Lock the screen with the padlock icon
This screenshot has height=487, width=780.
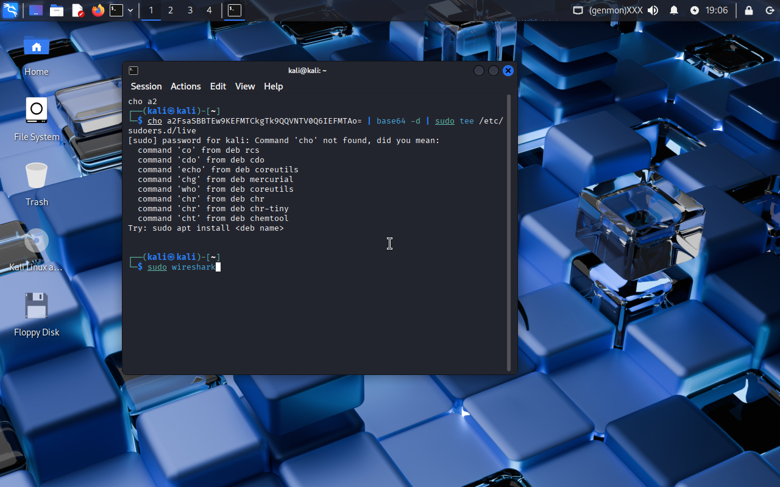pos(749,10)
